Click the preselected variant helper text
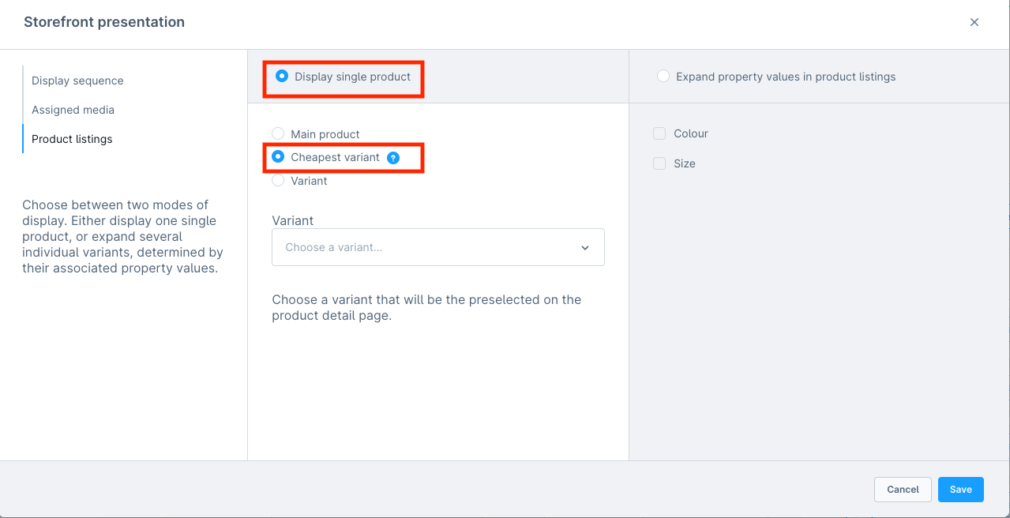This screenshot has width=1010, height=518. [426, 308]
